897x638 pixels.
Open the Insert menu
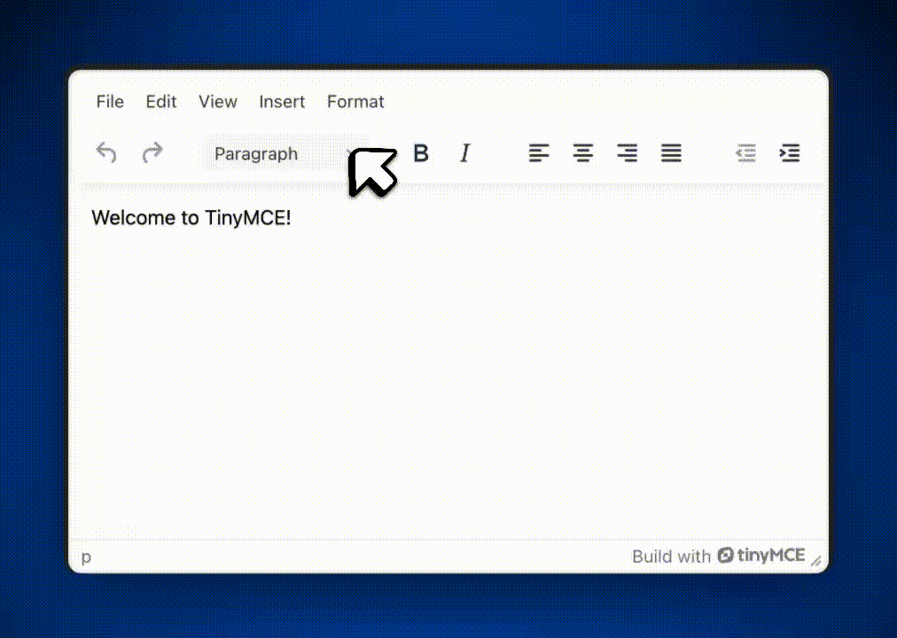point(282,102)
